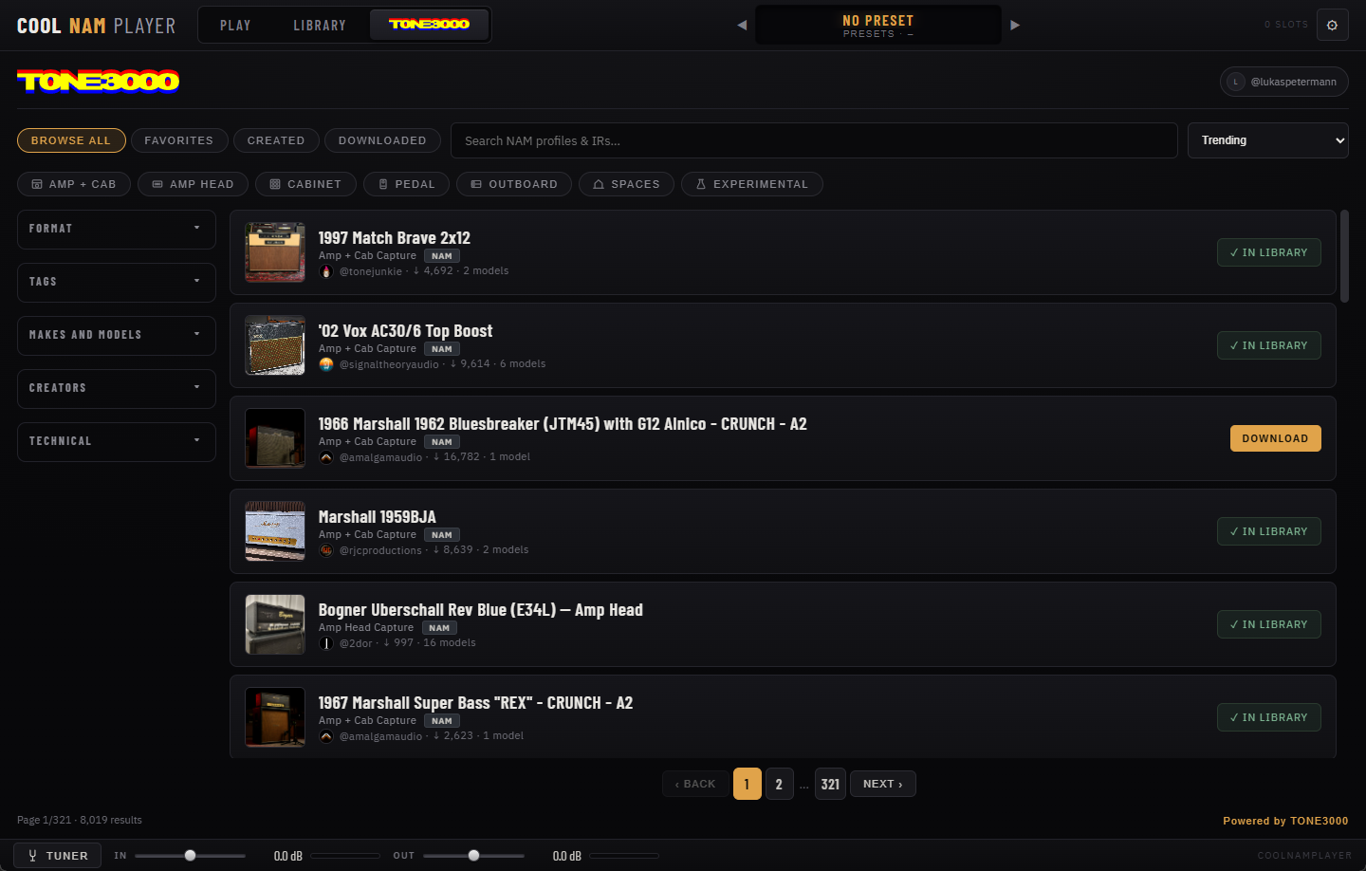1366x871 pixels.
Task: Expand the Format filter
Action: pos(117,229)
